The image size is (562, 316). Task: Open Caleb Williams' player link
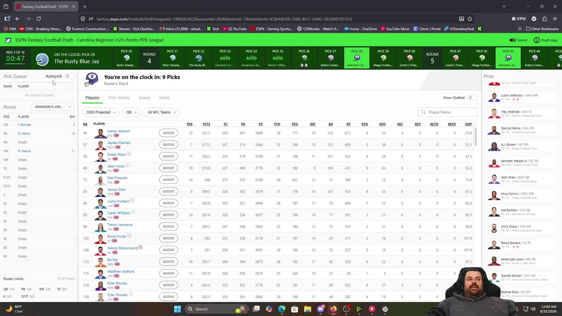(x=119, y=213)
